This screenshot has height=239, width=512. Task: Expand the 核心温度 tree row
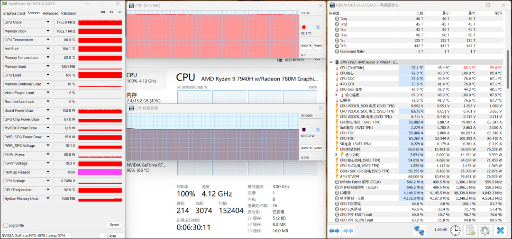tap(336, 95)
